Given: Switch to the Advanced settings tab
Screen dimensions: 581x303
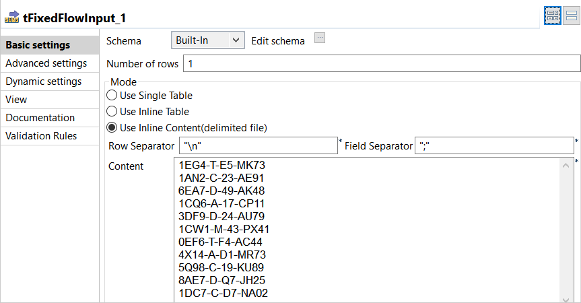Looking at the screenshot, I should point(46,63).
